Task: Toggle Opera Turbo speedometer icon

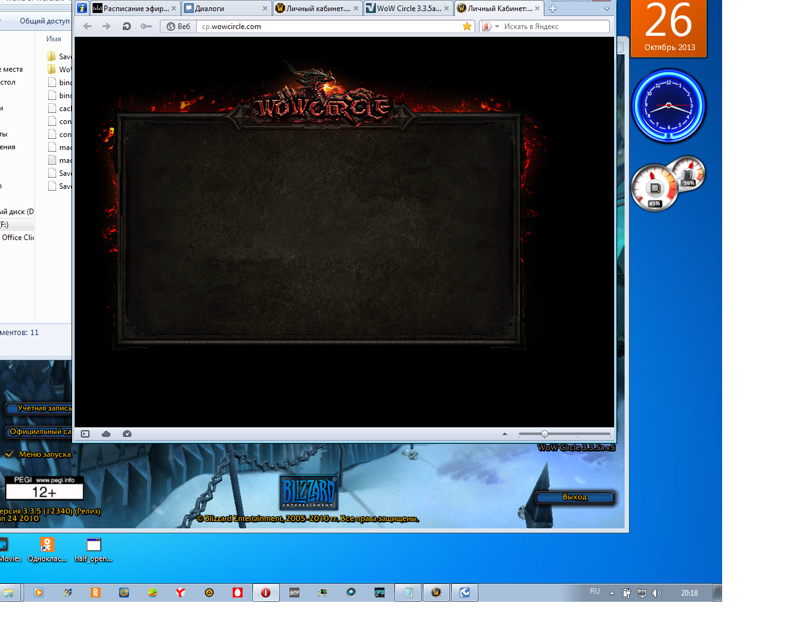Action: (x=127, y=434)
